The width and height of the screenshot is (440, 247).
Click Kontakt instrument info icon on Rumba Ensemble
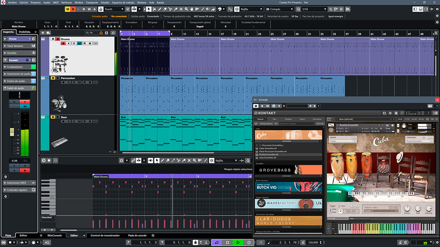click(x=392, y=125)
